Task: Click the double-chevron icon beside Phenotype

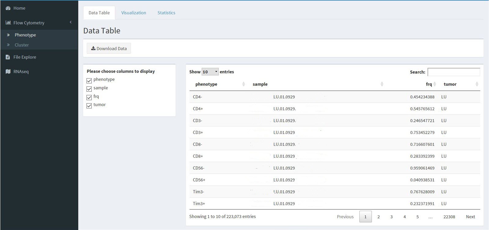Action: (x=8, y=35)
